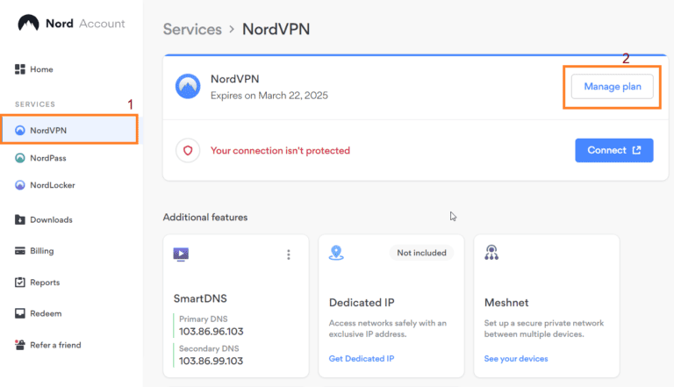
Task: Open Refer a friend page
Action: point(54,345)
